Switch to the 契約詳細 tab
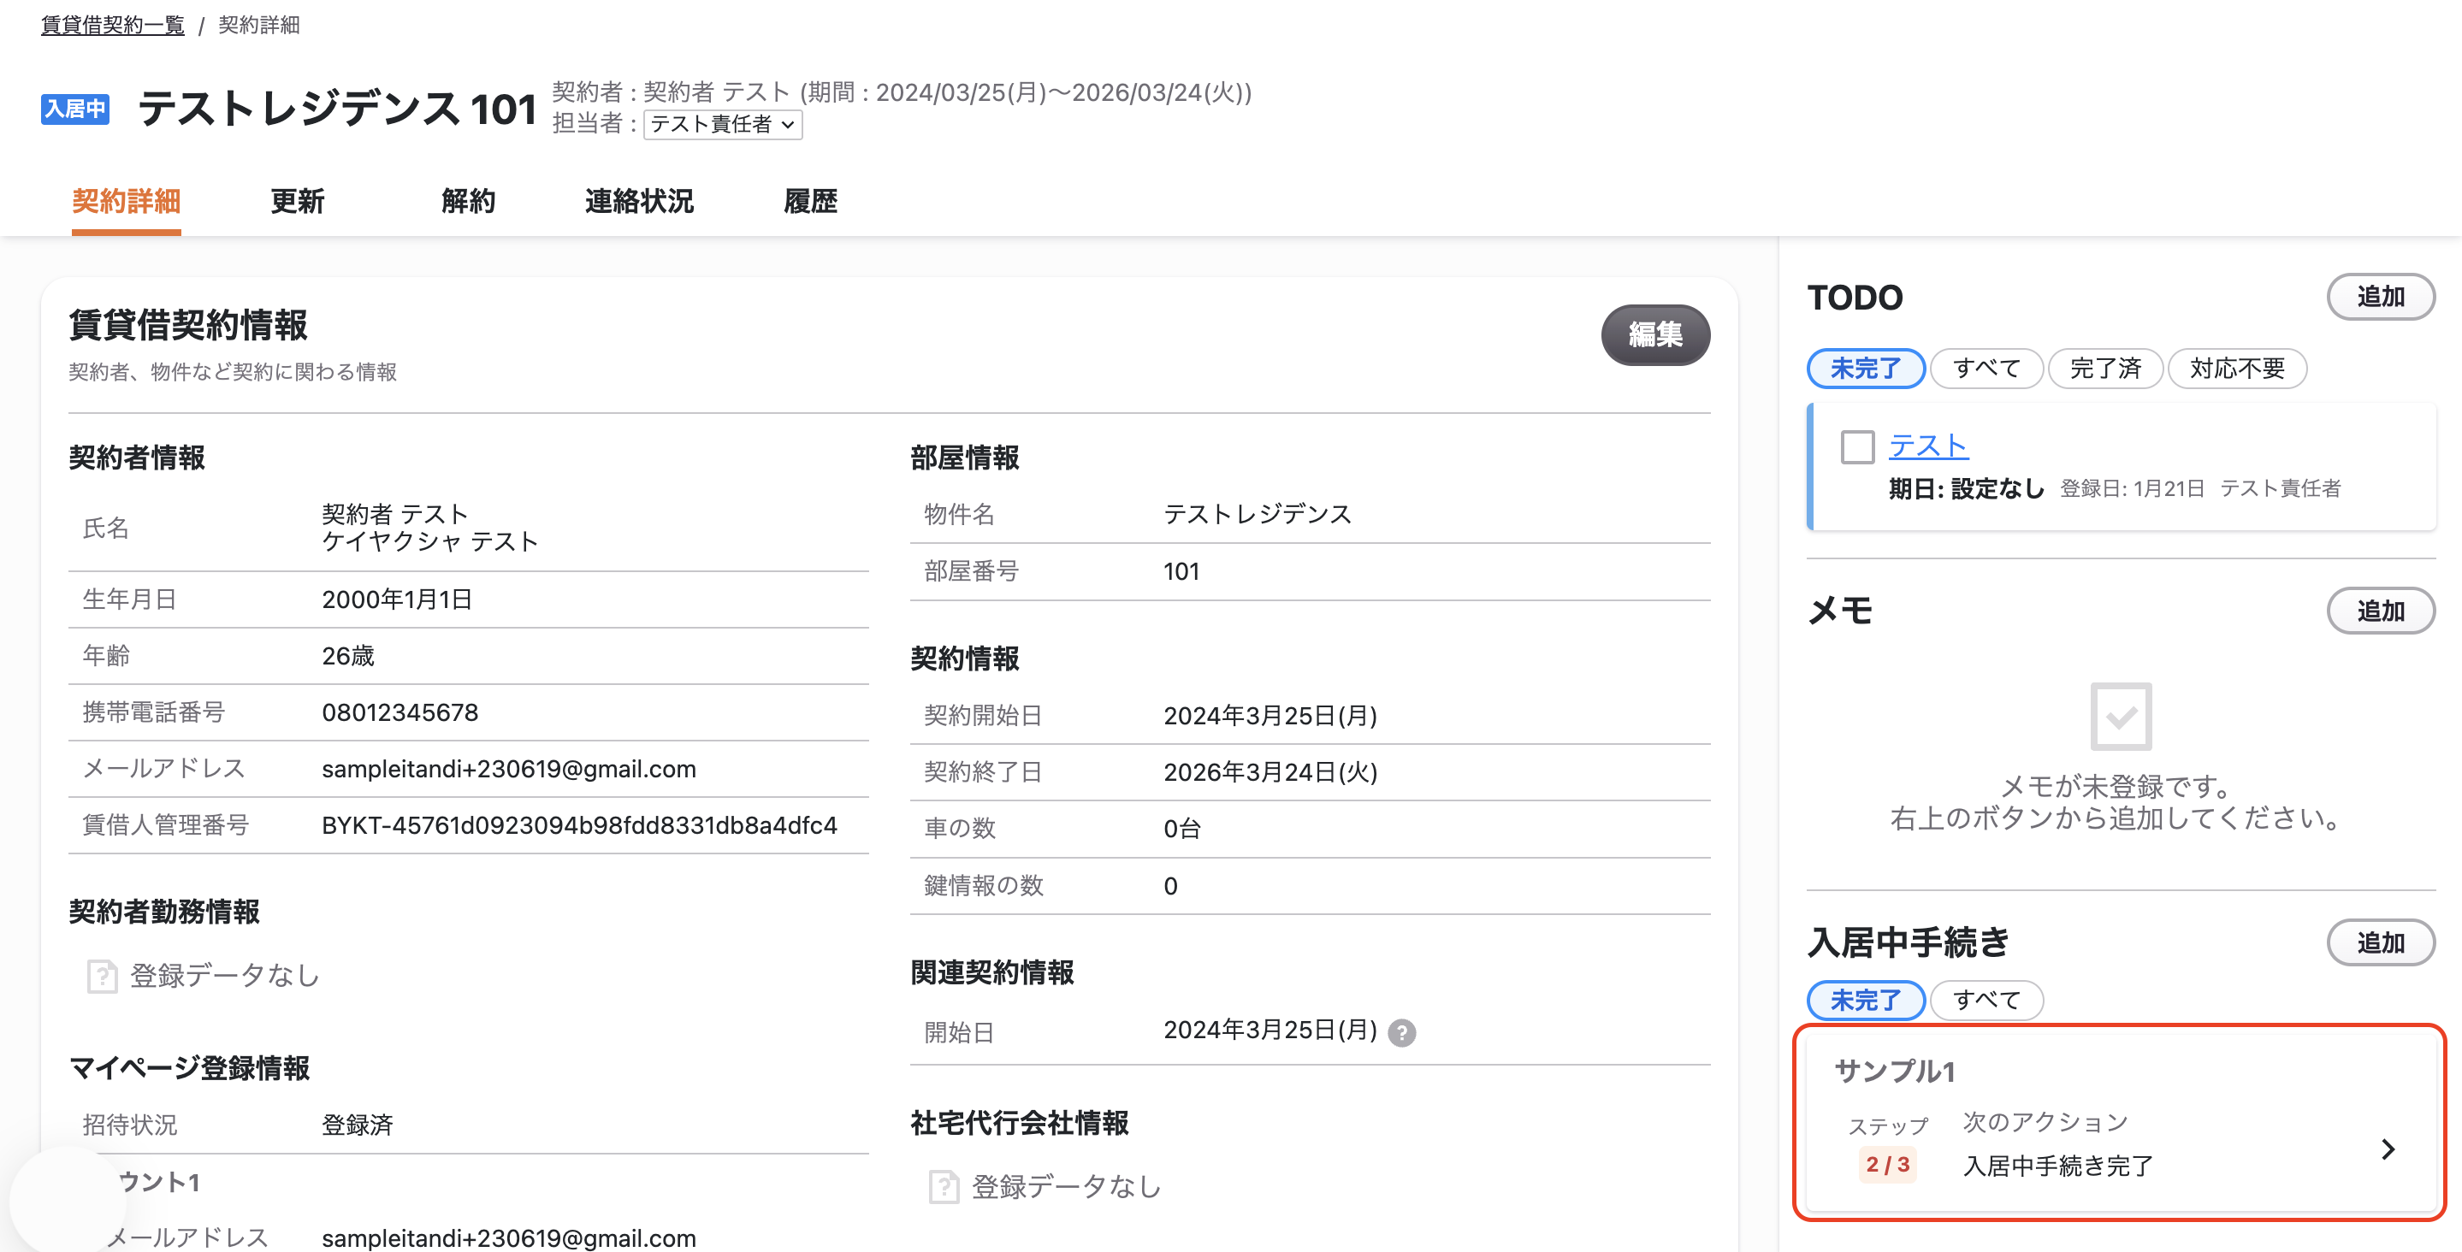Viewport: 2462px width, 1252px height. point(126,201)
